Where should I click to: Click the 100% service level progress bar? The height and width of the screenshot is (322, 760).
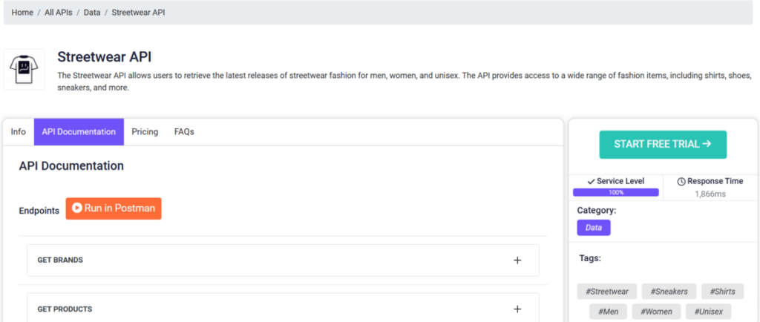coord(615,192)
